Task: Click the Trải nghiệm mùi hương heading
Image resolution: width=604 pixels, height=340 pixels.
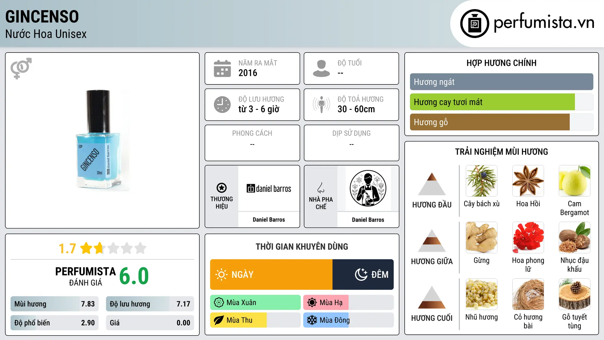Action: pyautogui.click(x=502, y=152)
